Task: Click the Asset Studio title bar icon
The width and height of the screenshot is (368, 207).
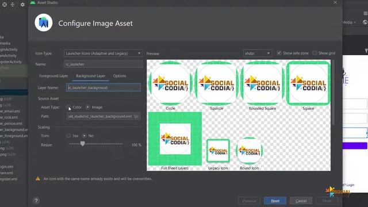Action: click(x=33, y=2)
